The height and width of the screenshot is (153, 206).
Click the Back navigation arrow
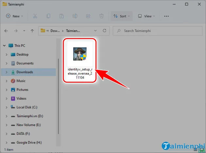[x=6, y=31]
